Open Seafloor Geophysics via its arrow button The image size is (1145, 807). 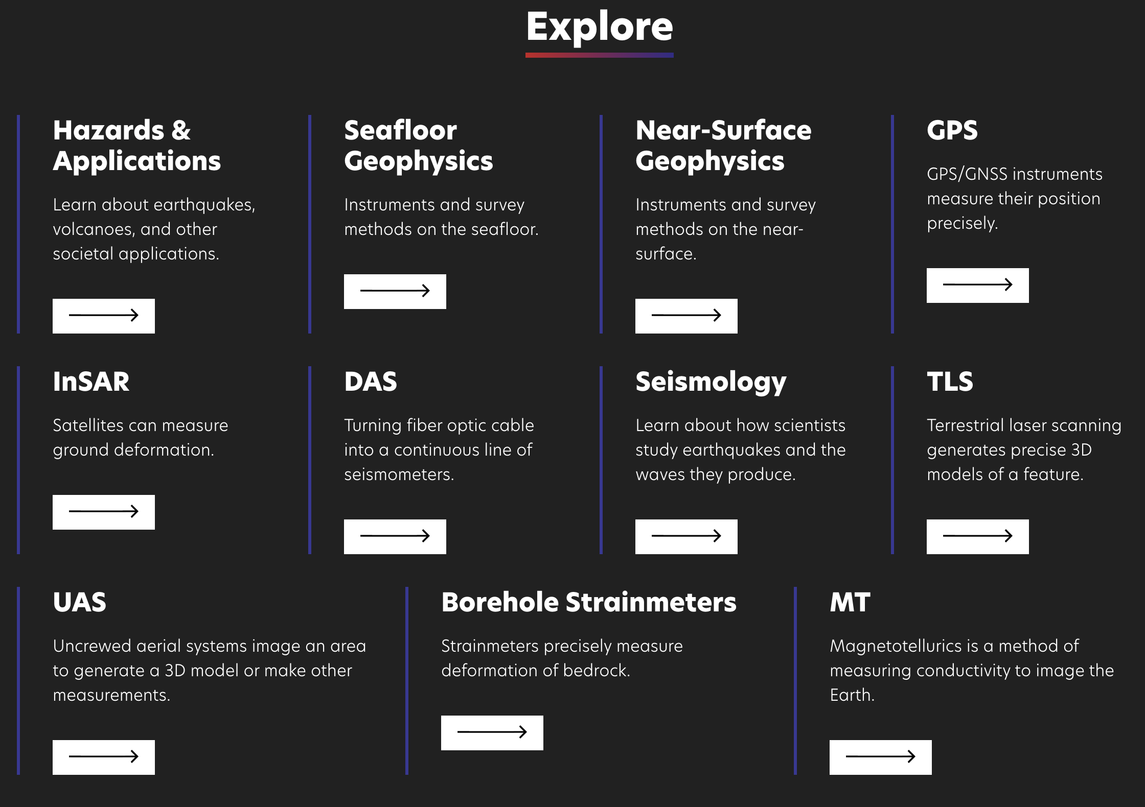click(395, 291)
